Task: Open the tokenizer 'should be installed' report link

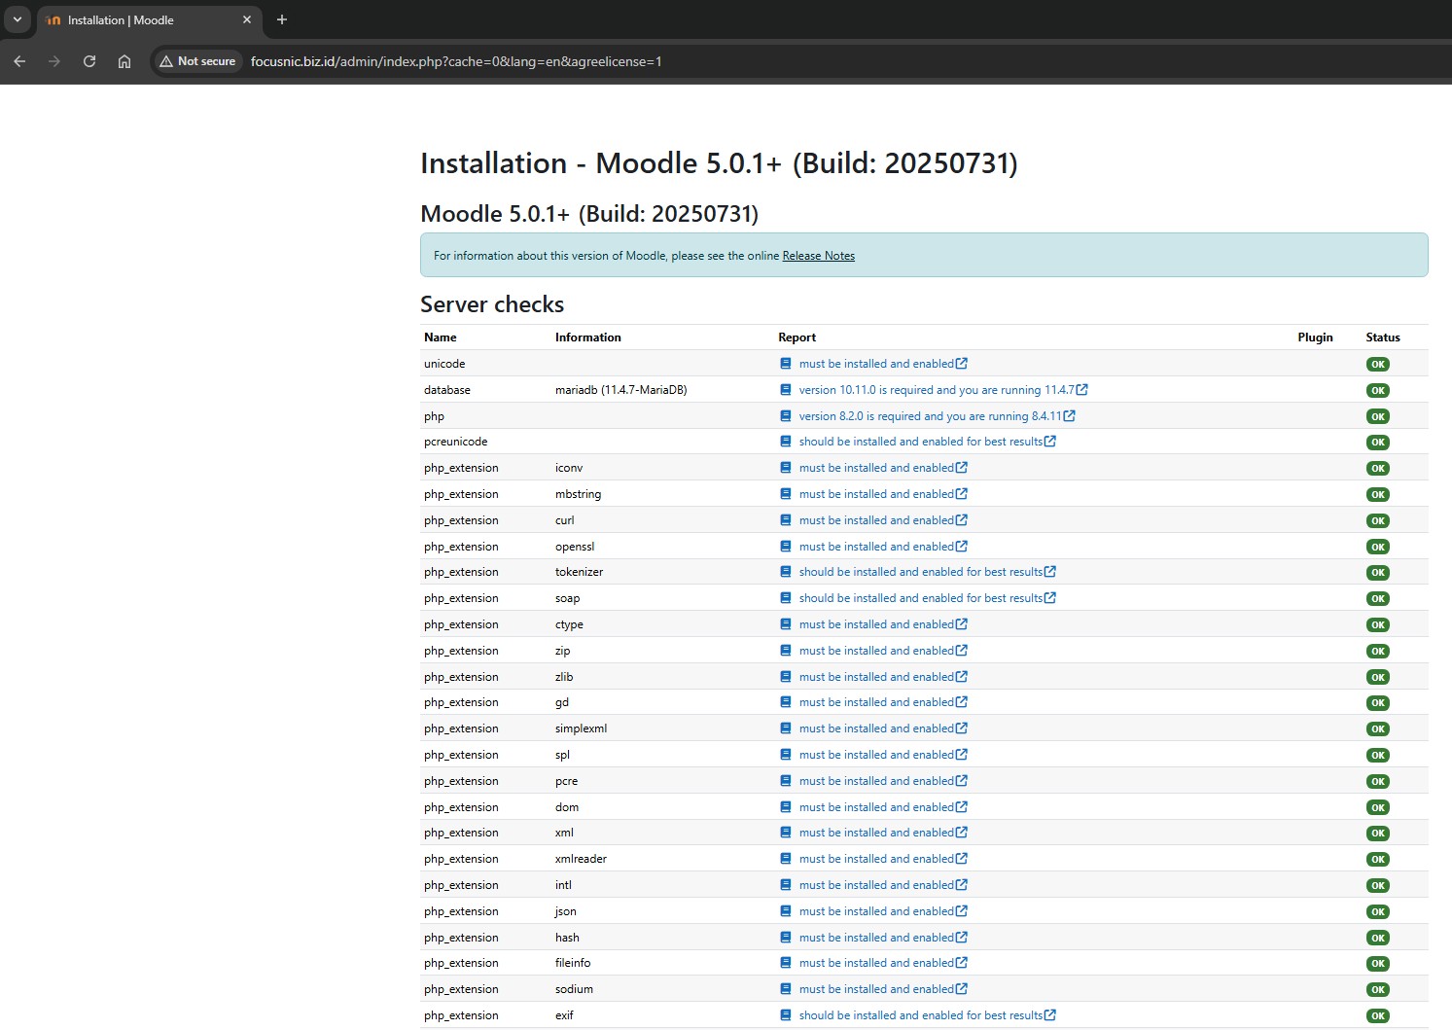Action: 920,572
